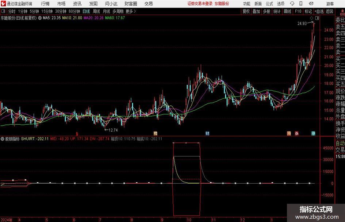Open the 行情 menu
Image resolution: width=345 pixels, height=222 pixels.
click(45, 4)
